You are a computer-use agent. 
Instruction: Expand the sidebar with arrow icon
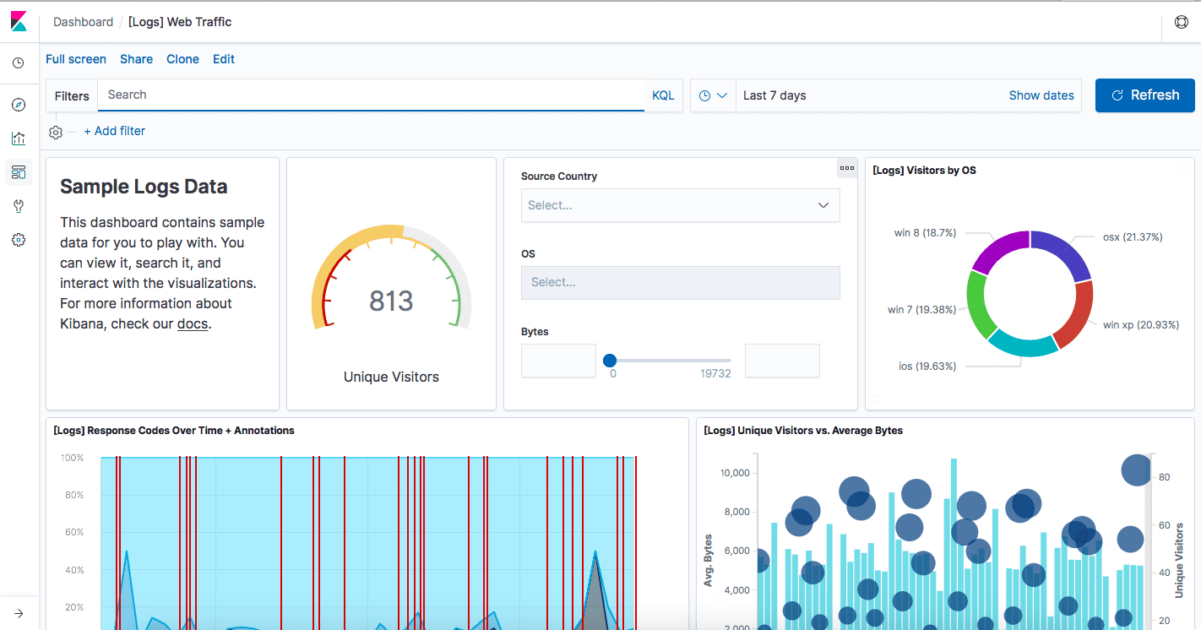point(19,613)
